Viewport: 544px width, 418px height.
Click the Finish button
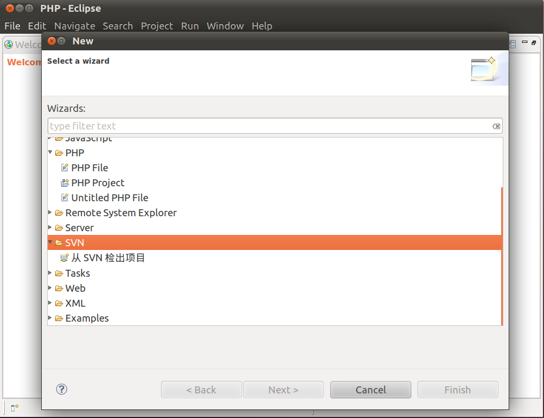click(x=458, y=390)
